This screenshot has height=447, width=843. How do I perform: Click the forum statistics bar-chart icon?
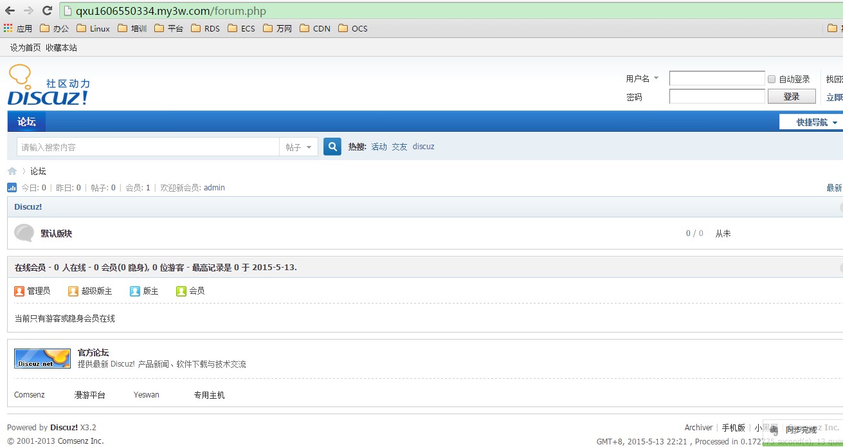(x=12, y=188)
